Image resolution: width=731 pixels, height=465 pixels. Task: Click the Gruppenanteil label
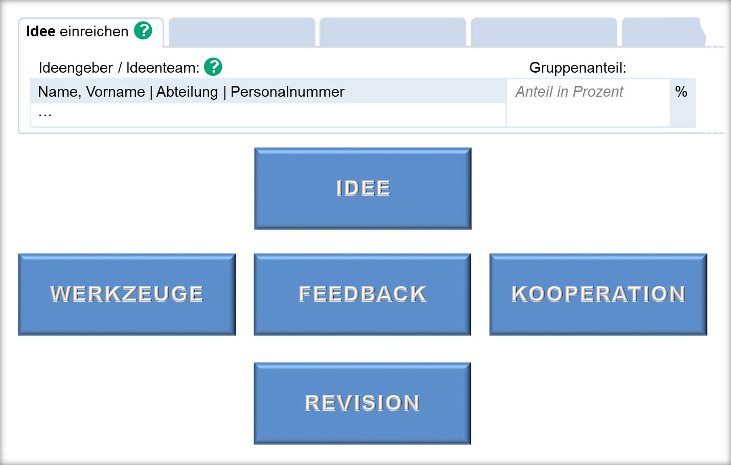point(578,68)
